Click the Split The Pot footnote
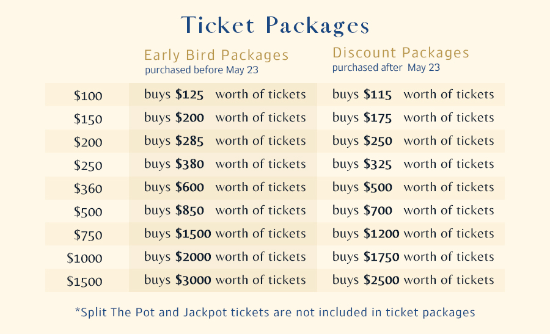This screenshot has width=550, height=334. (275, 312)
